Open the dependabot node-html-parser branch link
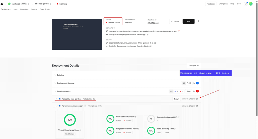The height and width of the screenshot is (139, 258). (x=133, y=43)
